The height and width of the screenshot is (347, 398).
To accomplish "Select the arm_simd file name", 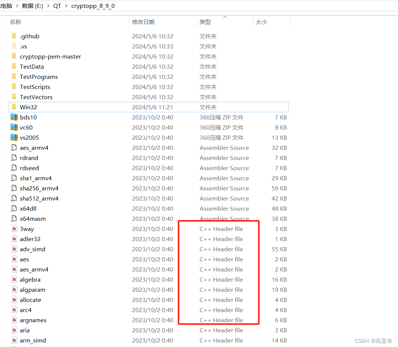I will pos(33,341).
